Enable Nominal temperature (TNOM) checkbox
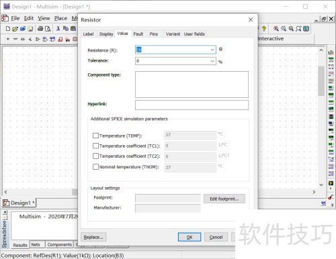The width and height of the screenshot is (336, 259). tap(95, 167)
